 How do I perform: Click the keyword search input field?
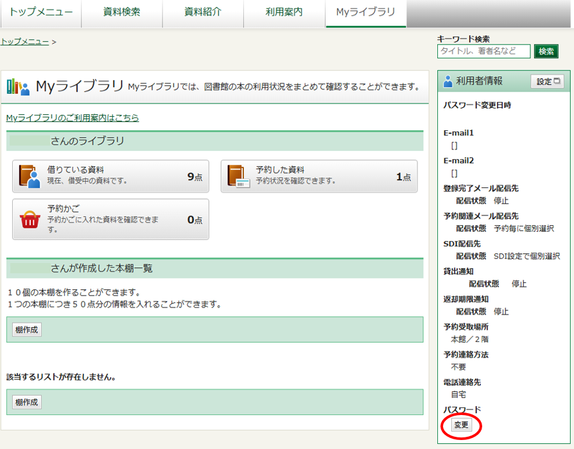(x=483, y=51)
